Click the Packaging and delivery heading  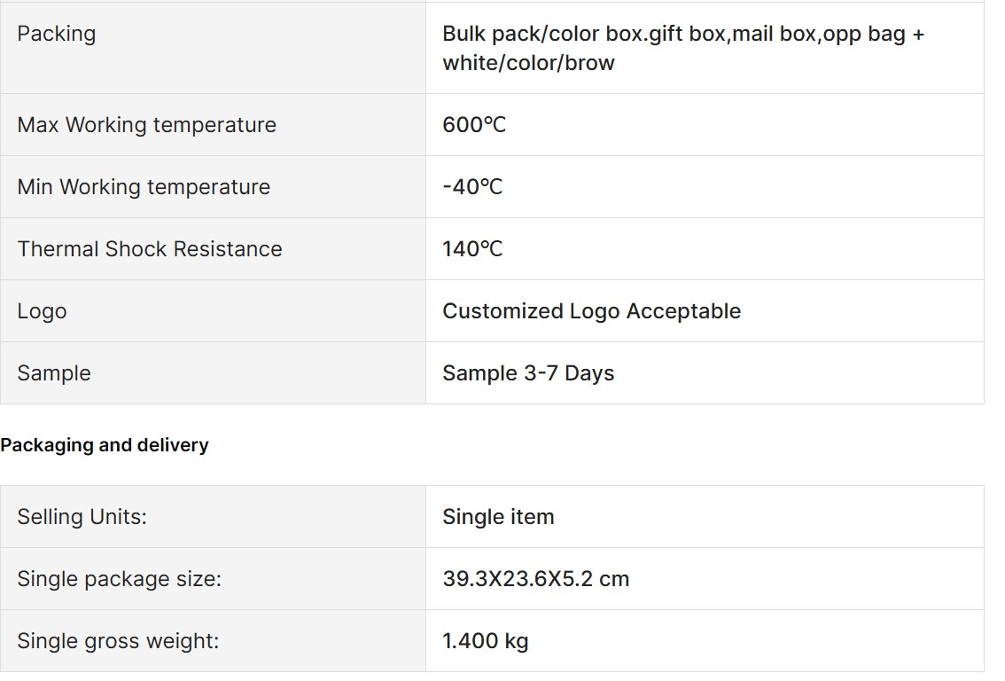pyautogui.click(x=105, y=445)
